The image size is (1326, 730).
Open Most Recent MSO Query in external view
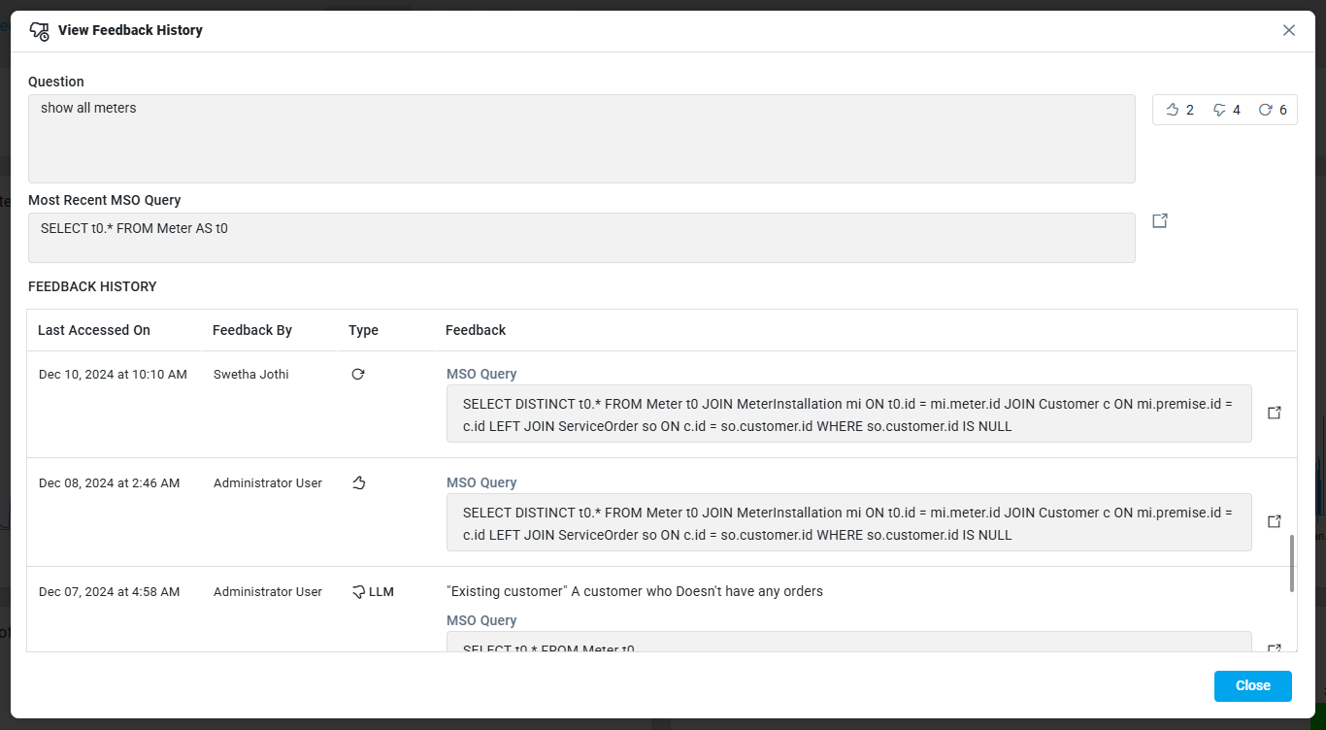[1159, 221]
